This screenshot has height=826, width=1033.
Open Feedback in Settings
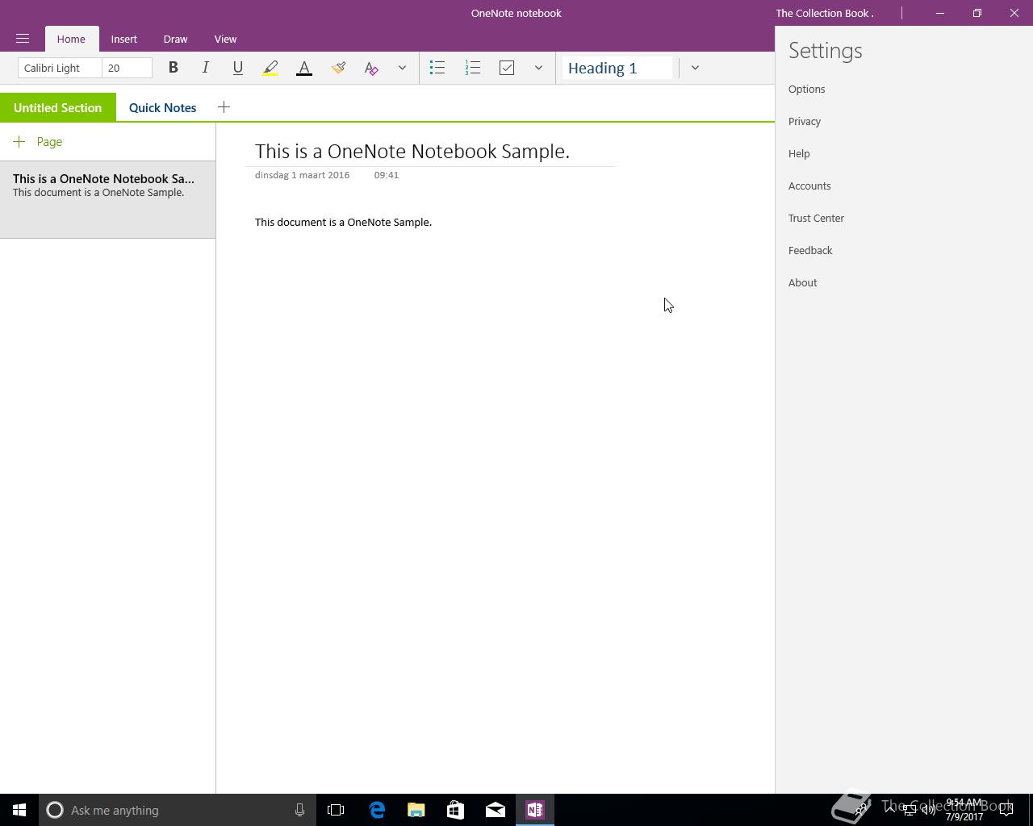810,250
